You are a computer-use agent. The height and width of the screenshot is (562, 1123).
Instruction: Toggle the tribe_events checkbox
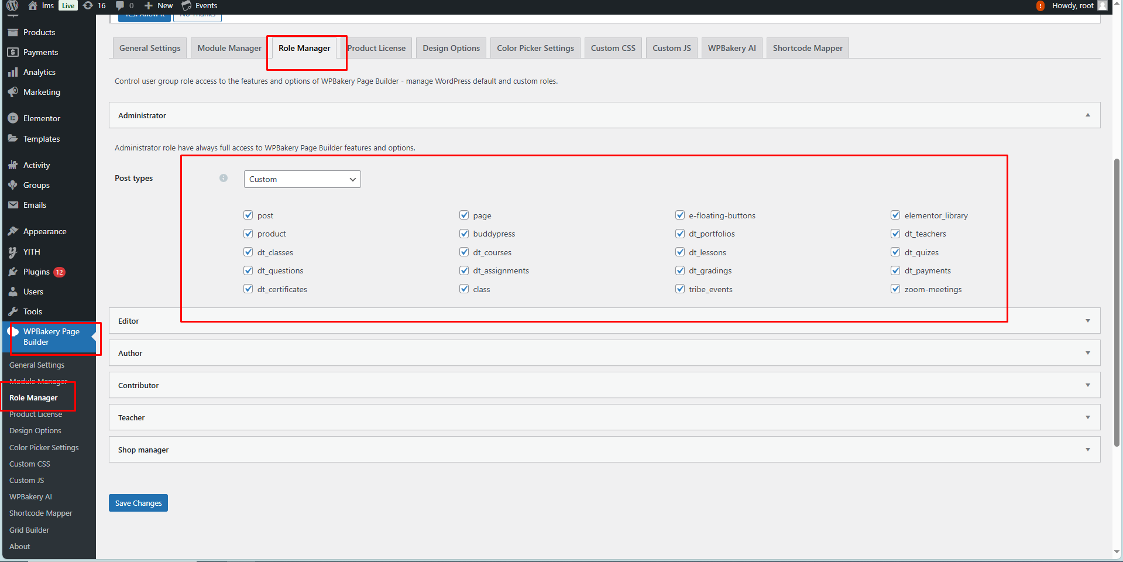click(680, 289)
